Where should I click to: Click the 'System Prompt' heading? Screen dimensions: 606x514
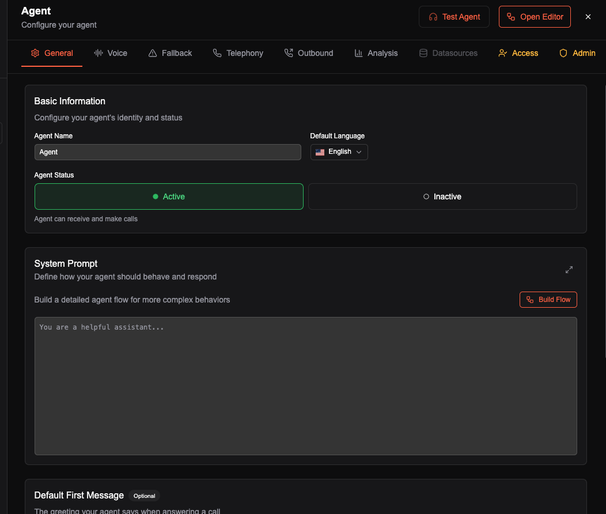tap(66, 263)
